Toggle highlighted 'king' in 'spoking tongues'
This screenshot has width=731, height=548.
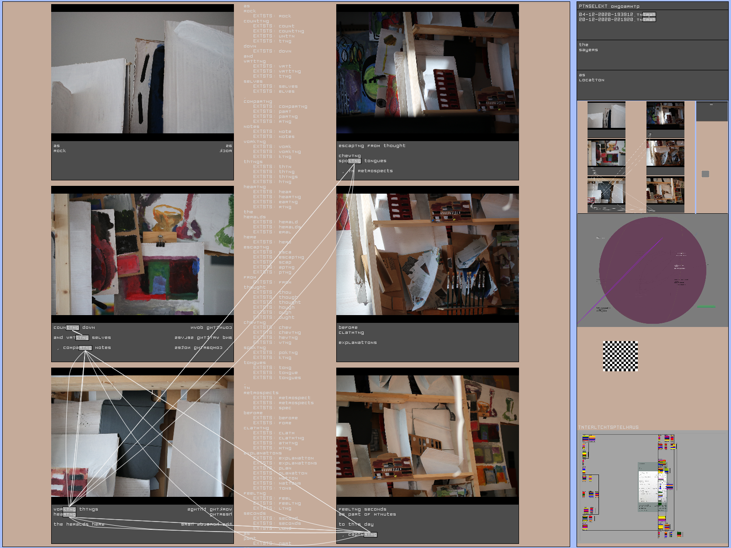(x=355, y=161)
